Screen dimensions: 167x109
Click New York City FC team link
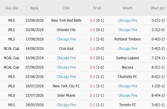pos(66,86)
